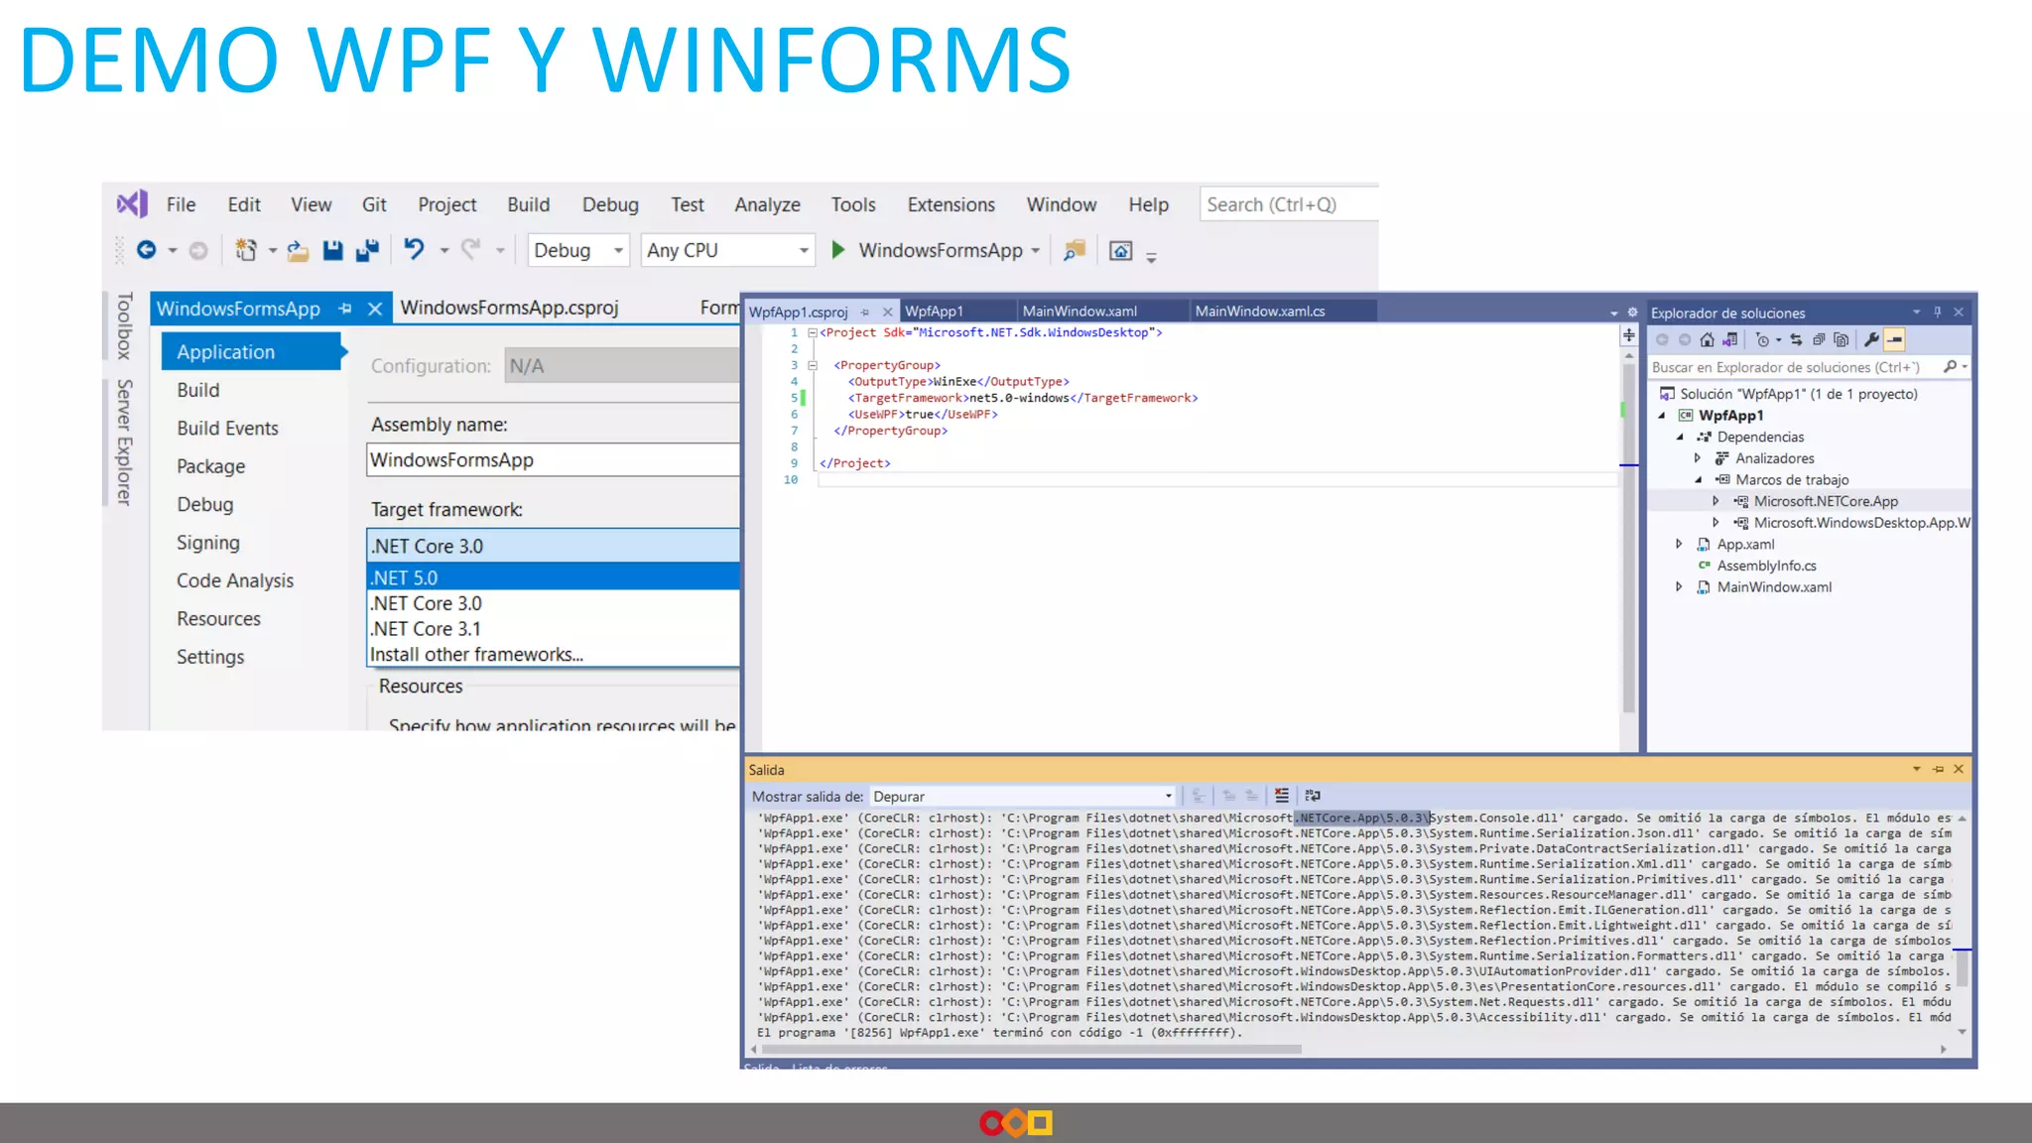2032x1143 pixels.
Task: Collapse the WpfApp1 project node
Action: point(1662,416)
